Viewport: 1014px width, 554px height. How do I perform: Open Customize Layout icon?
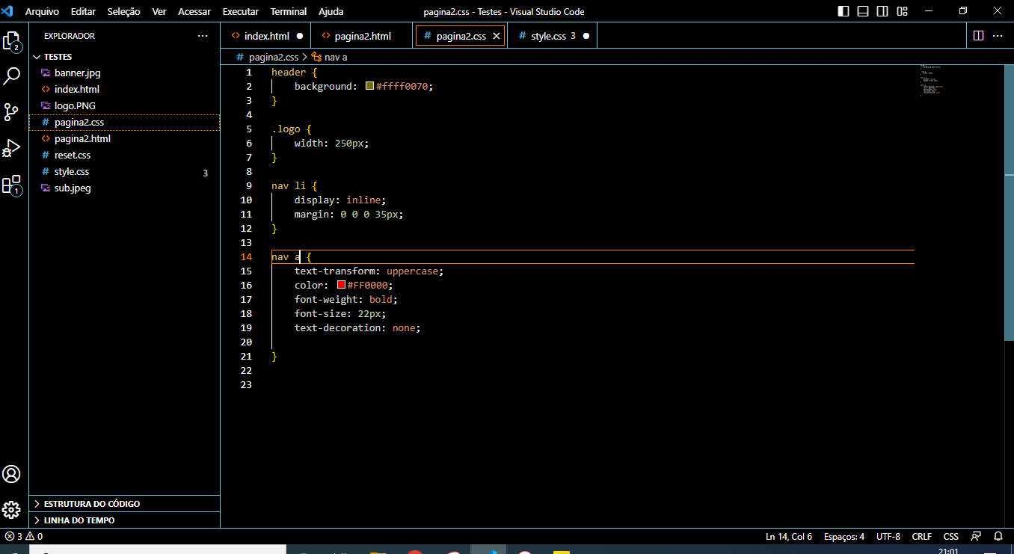pos(902,11)
